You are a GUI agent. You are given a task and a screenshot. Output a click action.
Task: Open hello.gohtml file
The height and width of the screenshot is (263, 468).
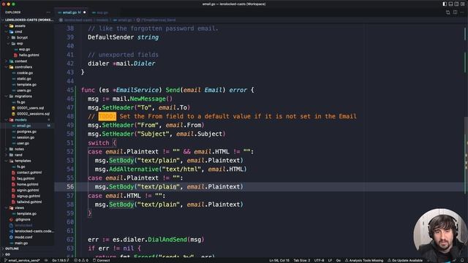tap(29, 56)
